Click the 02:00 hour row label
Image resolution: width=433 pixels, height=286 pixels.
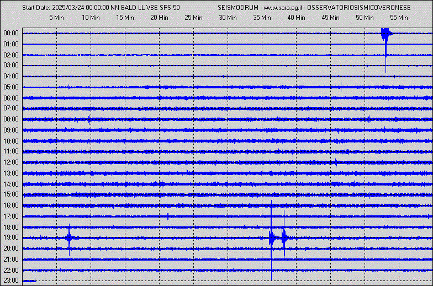point(11,55)
